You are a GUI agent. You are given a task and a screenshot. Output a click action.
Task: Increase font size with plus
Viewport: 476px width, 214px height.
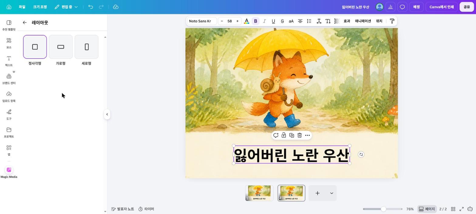(237, 21)
